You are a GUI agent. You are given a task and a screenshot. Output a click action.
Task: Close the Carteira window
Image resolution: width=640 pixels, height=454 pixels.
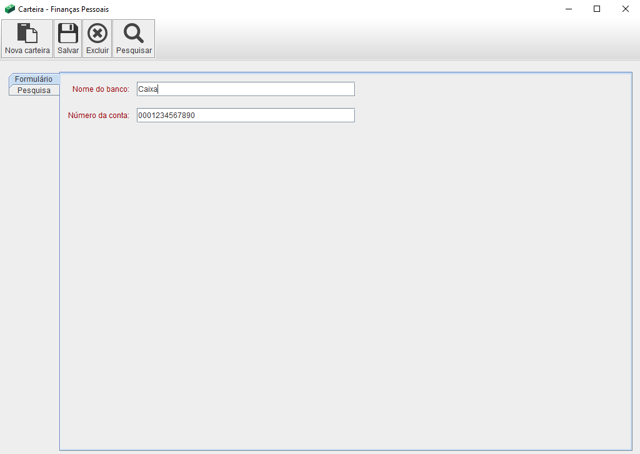625,9
